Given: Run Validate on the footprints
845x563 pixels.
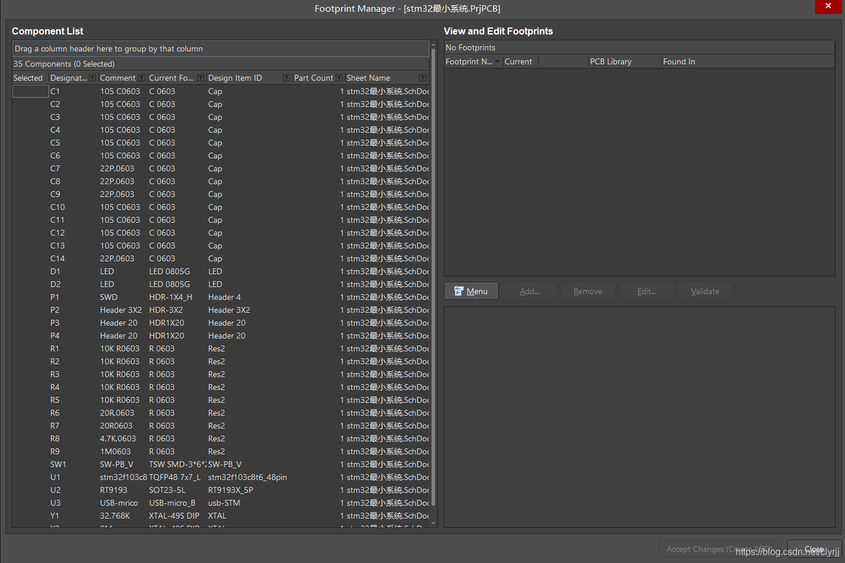Looking at the screenshot, I should point(705,291).
